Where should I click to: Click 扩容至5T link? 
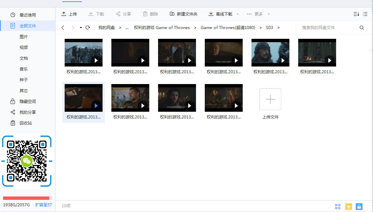(44, 205)
